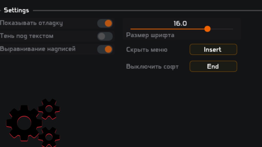Click the Показывать отладку label
The height and width of the screenshot is (147, 262).
[31, 23]
